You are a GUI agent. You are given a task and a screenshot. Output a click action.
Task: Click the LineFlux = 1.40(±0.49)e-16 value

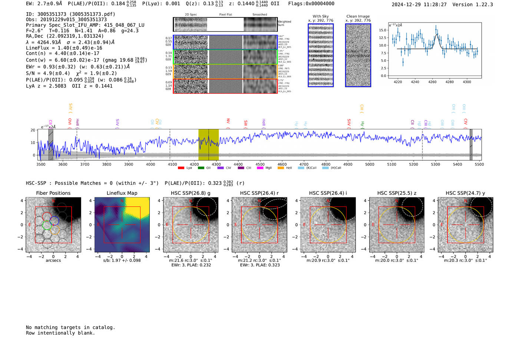64,48
